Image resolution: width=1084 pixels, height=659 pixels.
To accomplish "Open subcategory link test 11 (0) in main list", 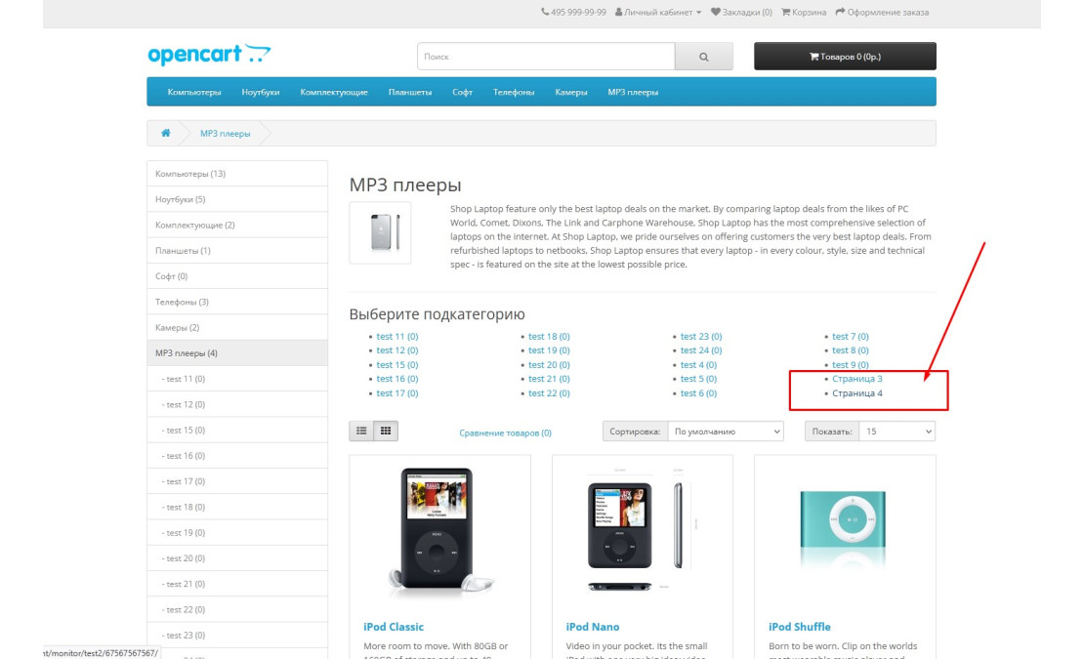I will pos(396,337).
